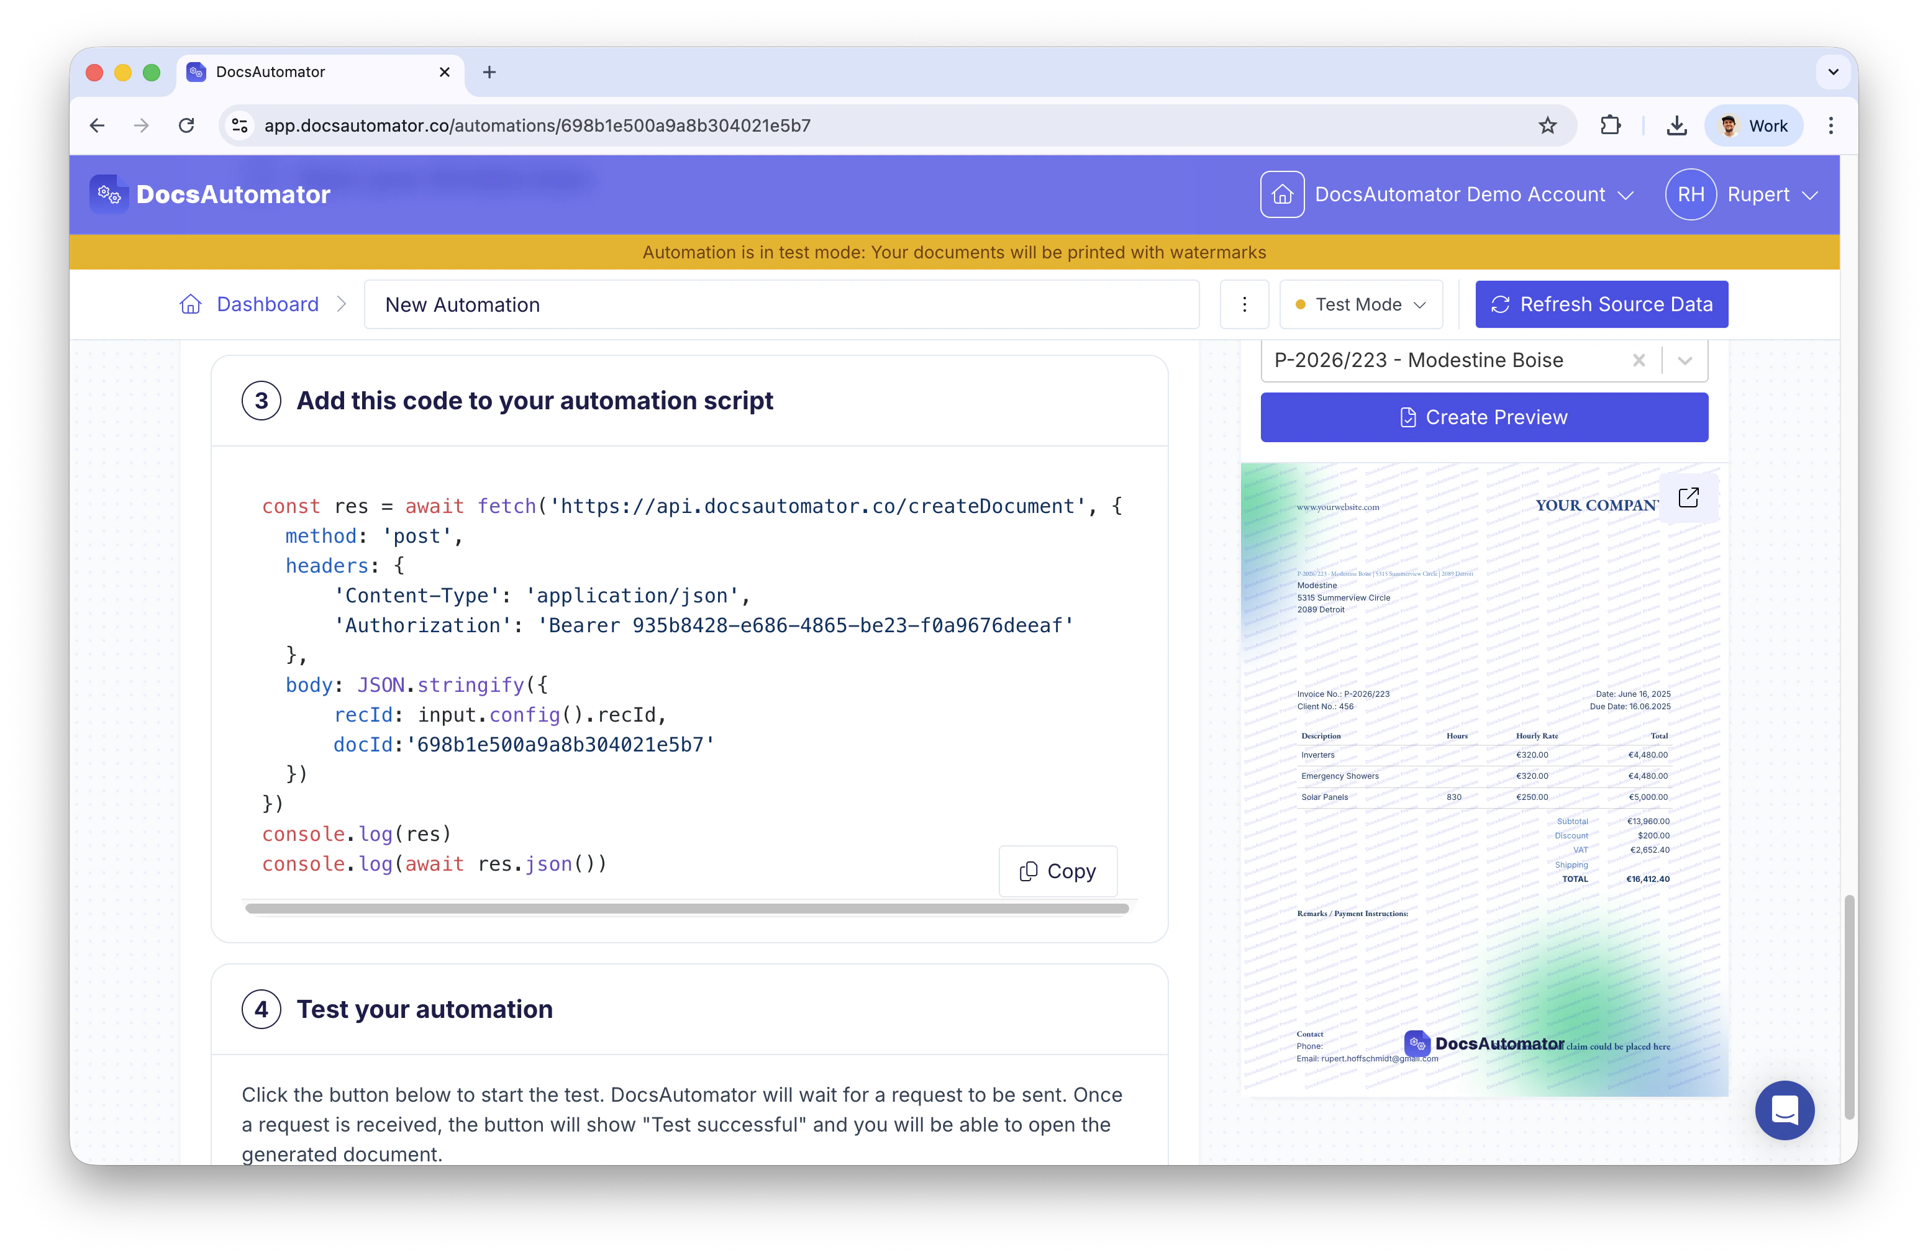The height and width of the screenshot is (1257, 1928).
Task: Click 'Add this code to your automation script' heading
Action: [x=535, y=400]
